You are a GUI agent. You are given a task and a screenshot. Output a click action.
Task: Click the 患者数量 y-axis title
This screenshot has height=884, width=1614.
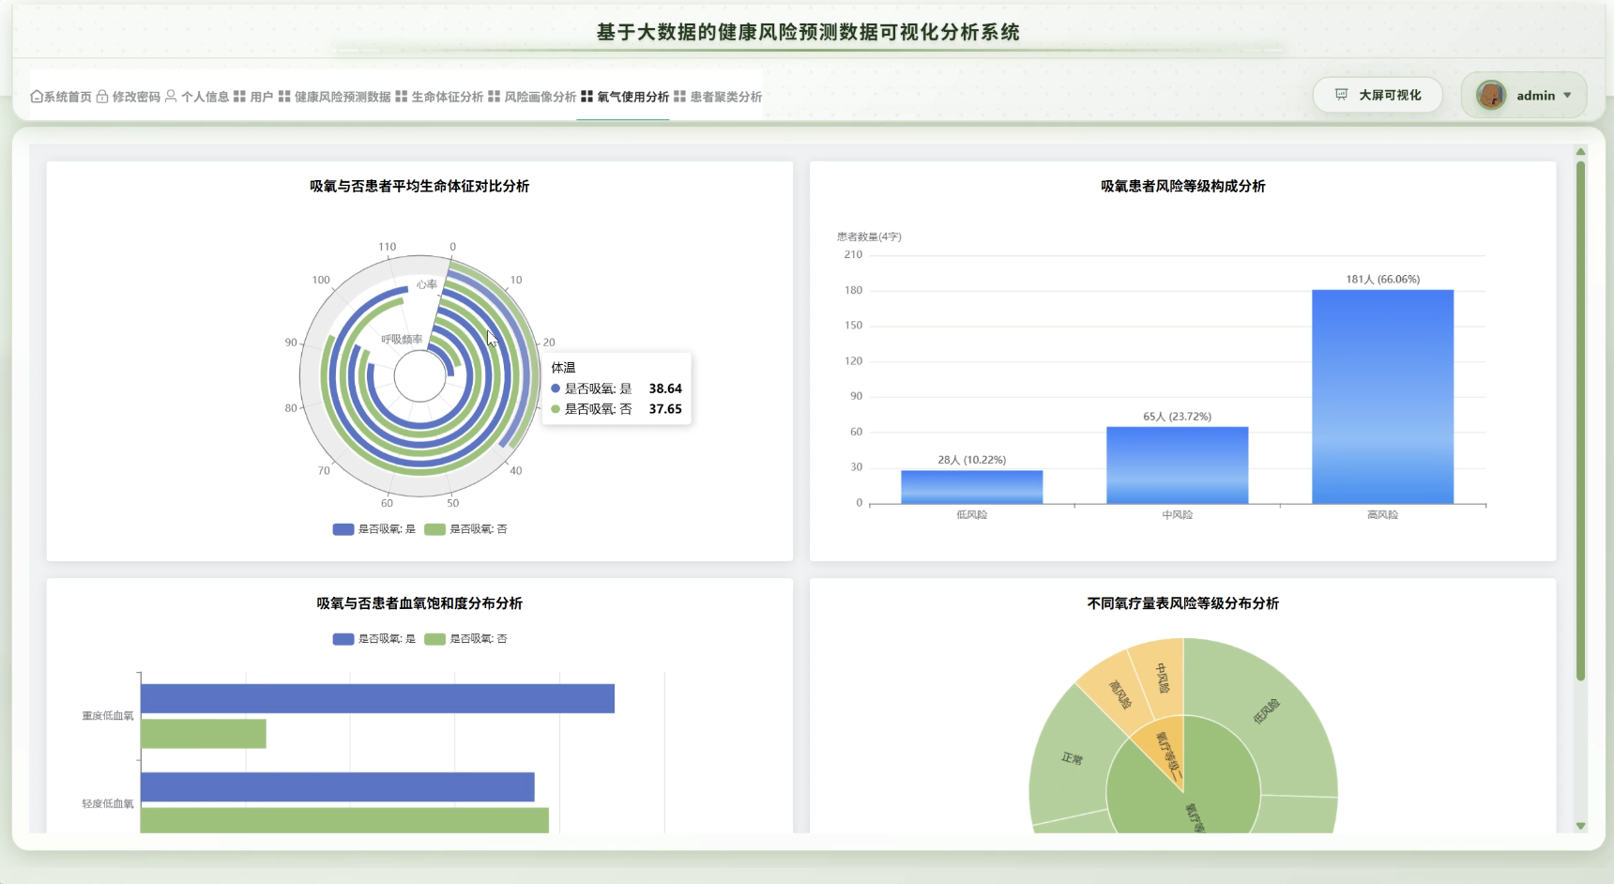point(869,236)
